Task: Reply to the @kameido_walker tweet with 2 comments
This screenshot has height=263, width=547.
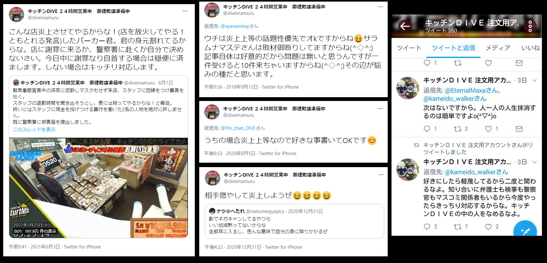Action: tap(427, 227)
